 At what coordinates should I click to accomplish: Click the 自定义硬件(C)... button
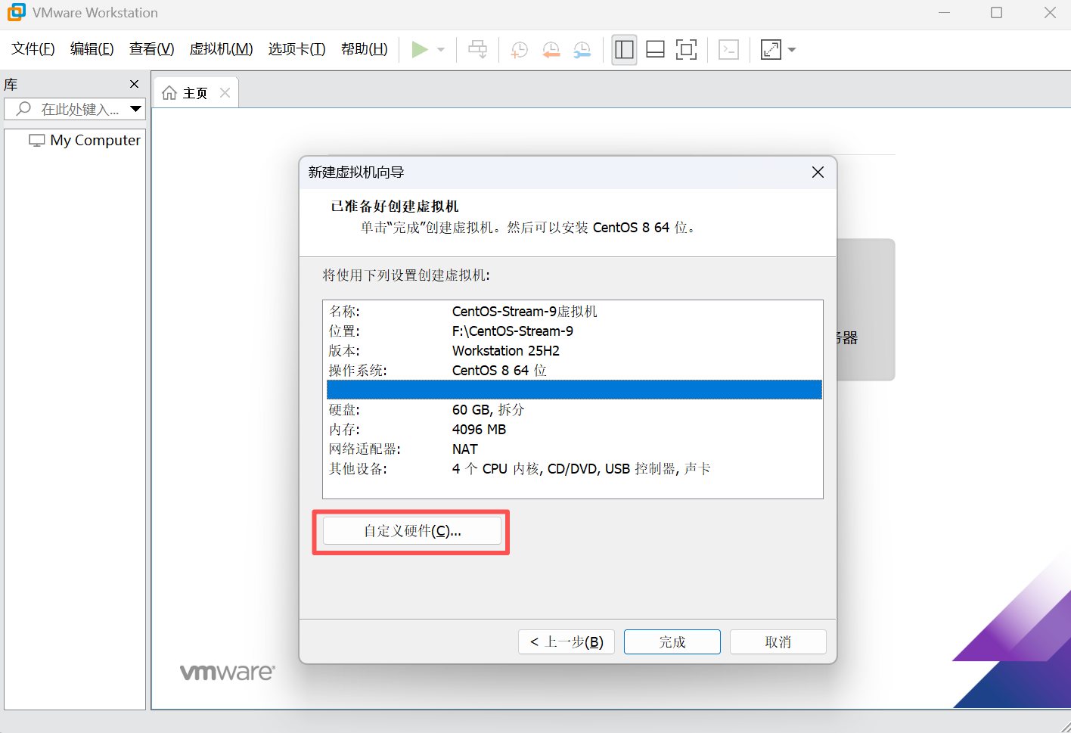pyautogui.click(x=412, y=531)
